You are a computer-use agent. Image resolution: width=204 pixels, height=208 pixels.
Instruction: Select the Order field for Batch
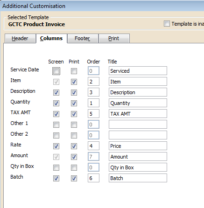(93, 178)
